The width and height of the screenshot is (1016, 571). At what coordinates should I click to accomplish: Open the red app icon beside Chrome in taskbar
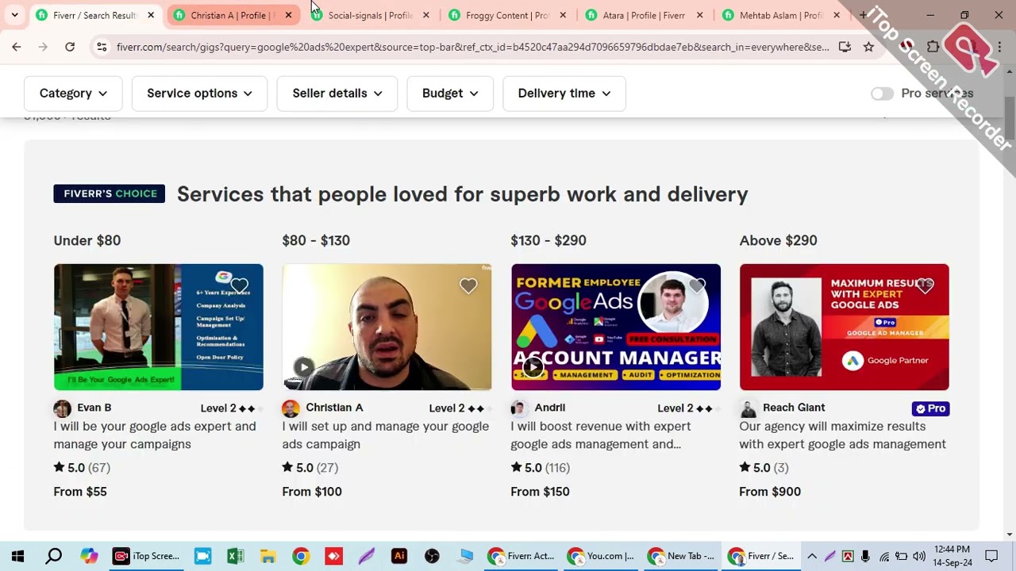[x=333, y=556]
